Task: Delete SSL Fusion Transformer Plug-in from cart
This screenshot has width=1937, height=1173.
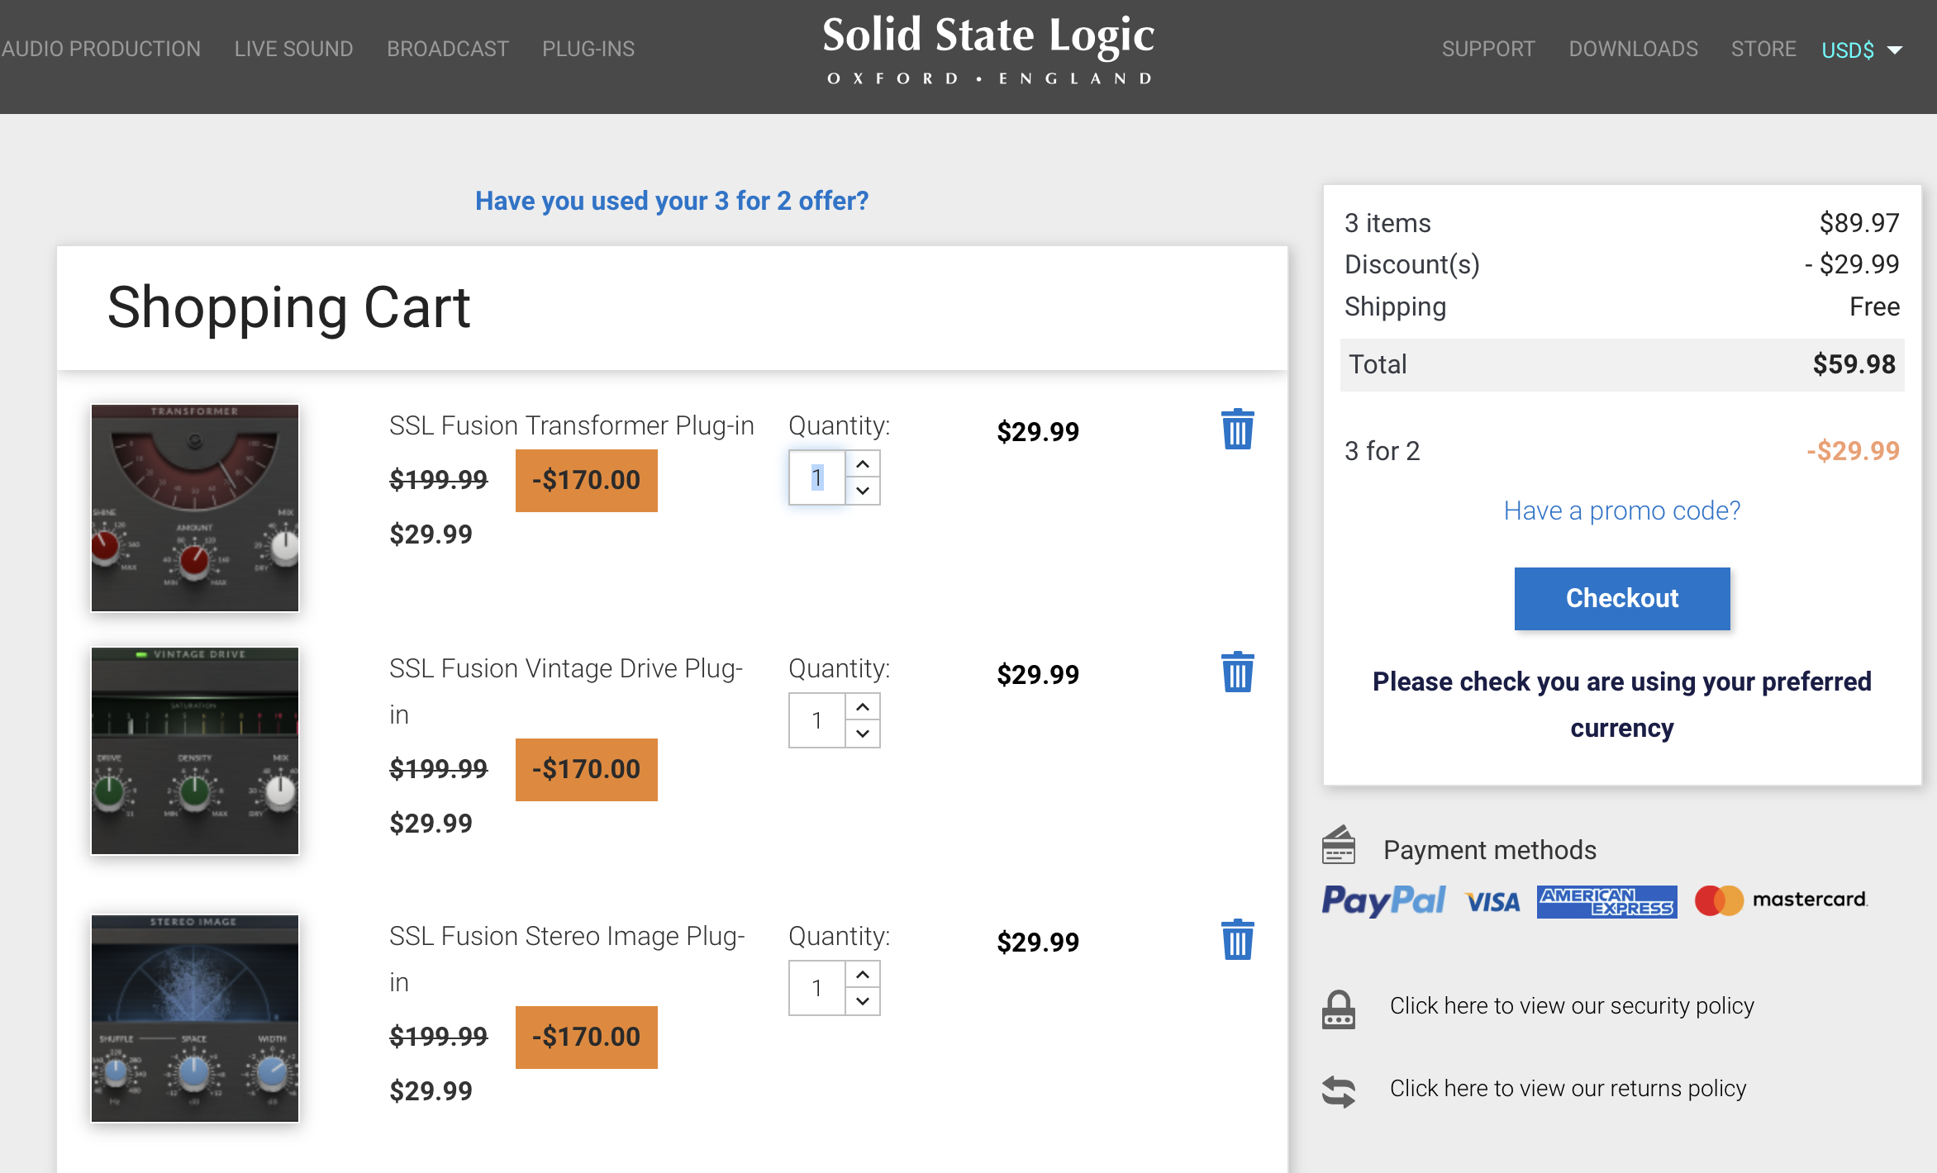Action: [x=1237, y=430]
